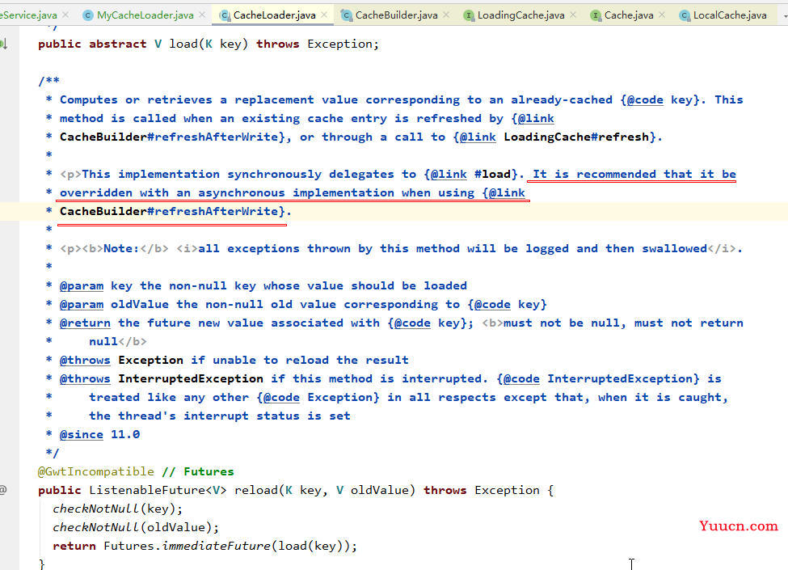Close the partially visible eService.java tab
This screenshot has width=788, height=570.
pos(65,15)
